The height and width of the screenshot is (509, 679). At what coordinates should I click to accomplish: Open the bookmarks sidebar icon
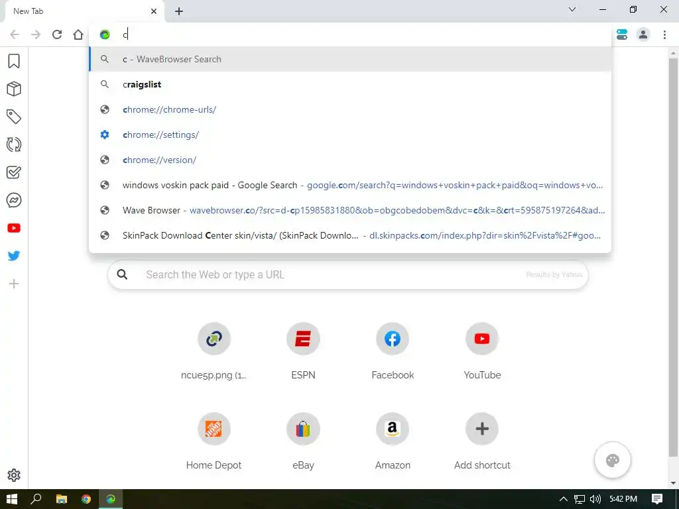[x=14, y=61]
